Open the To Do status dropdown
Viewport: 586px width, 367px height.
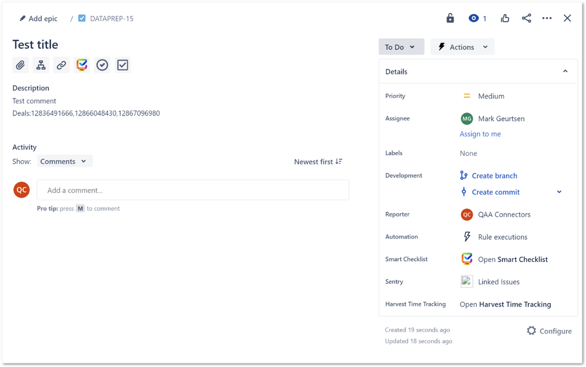(401, 46)
